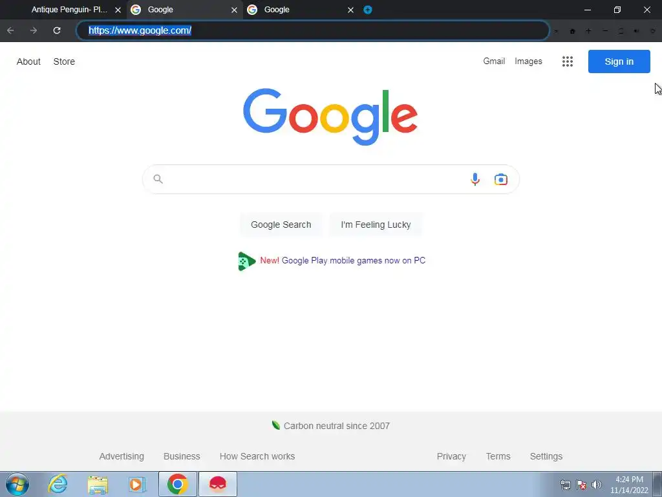The height and width of the screenshot is (497, 662).
Task: Open the Images link
Action: point(528,61)
